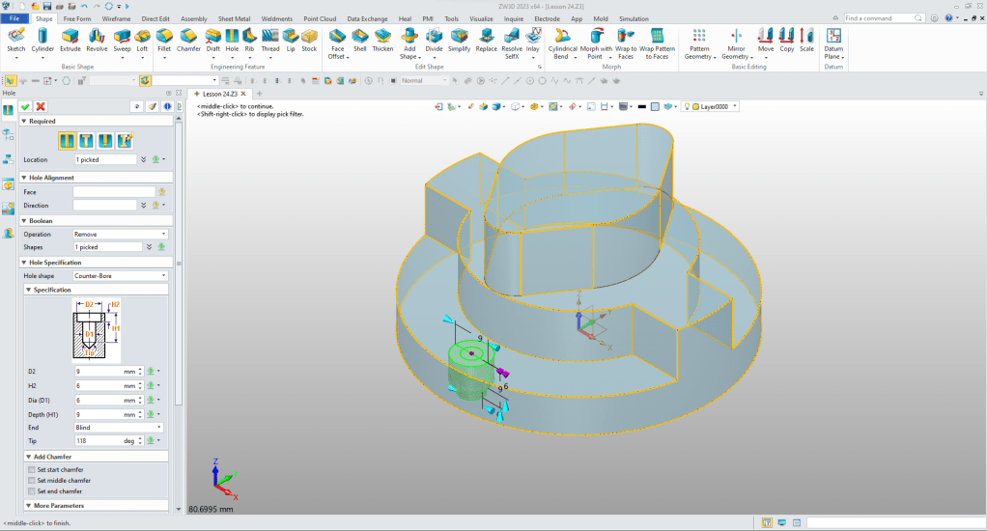Viewport: 987px width, 531px height.
Task: Click the File menu button
Action: click(x=15, y=18)
